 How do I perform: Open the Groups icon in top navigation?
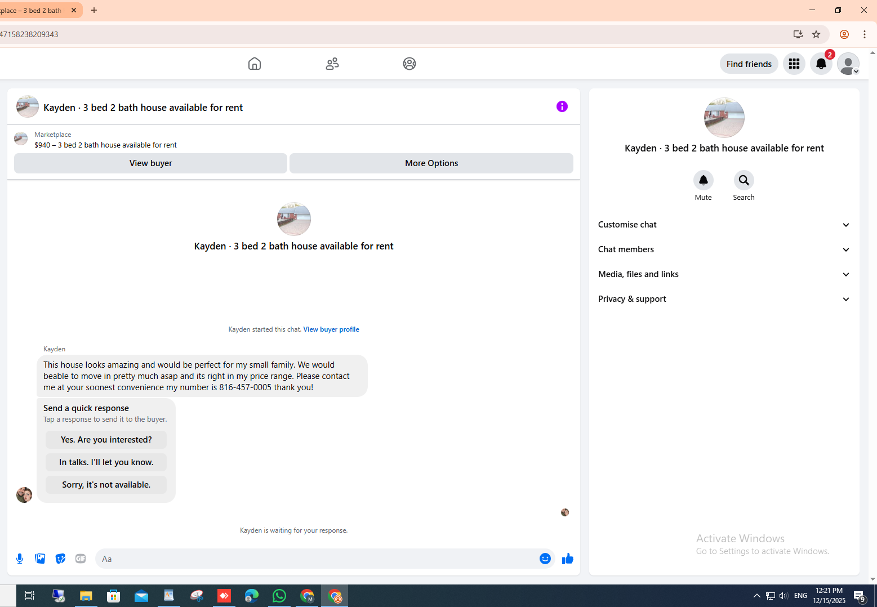409,64
